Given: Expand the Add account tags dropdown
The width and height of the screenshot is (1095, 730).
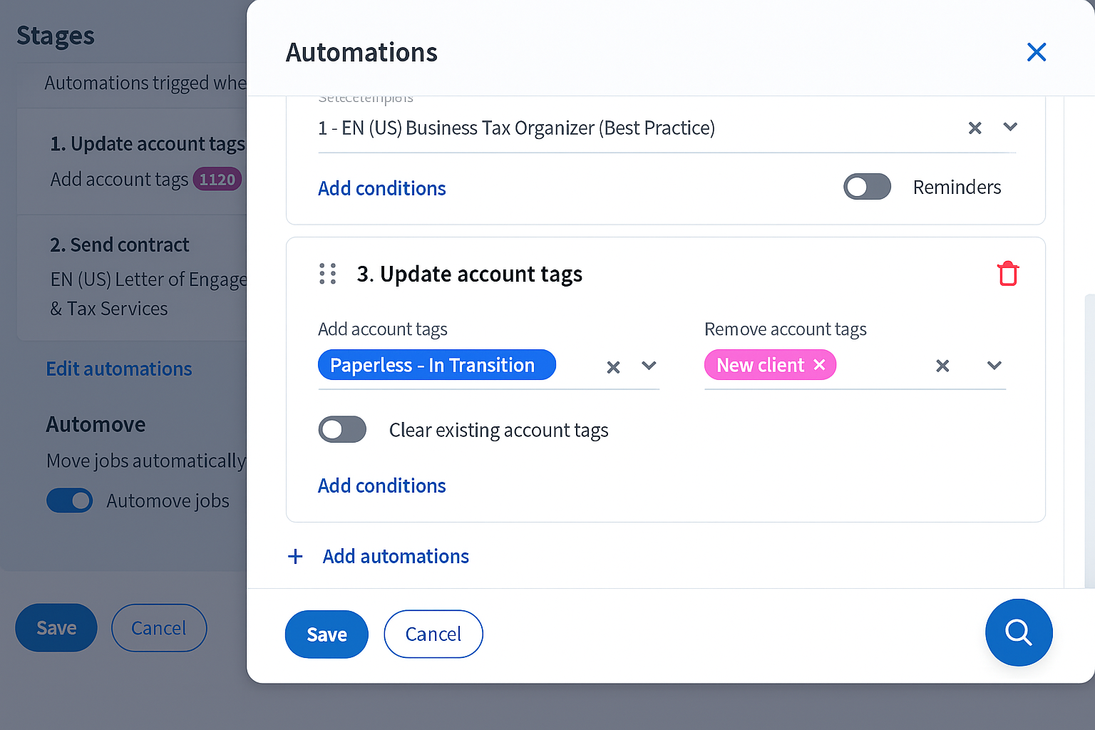Looking at the screenshot, I should point(649,366).
